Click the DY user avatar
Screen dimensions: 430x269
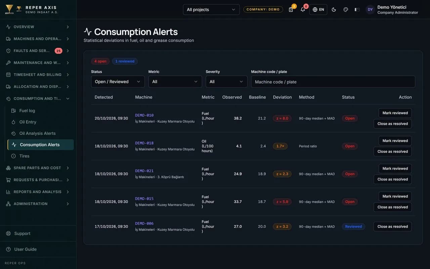click(x=370, y=9)
